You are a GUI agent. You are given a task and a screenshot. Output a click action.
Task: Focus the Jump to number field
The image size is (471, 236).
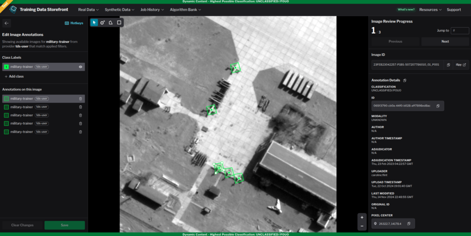[460, 30]
